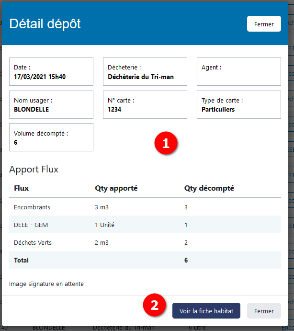Click red annotation marker number 1
Screen dimensions: 294x331
(x=166, y=144)
